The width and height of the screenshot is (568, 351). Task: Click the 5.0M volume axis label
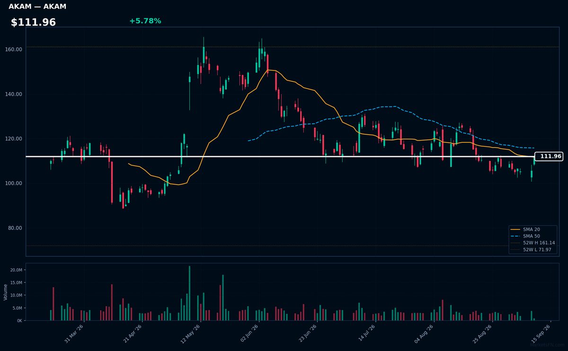coord(17,308)
